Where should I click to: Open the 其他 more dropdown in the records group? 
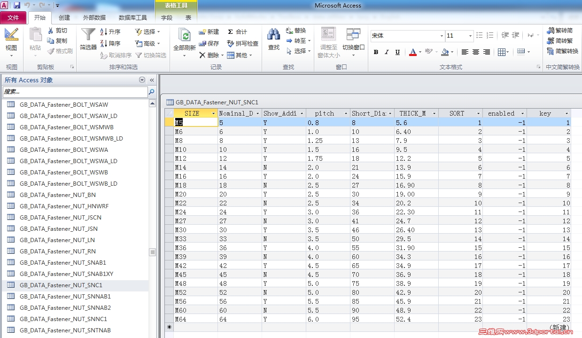tap(240, 55)
